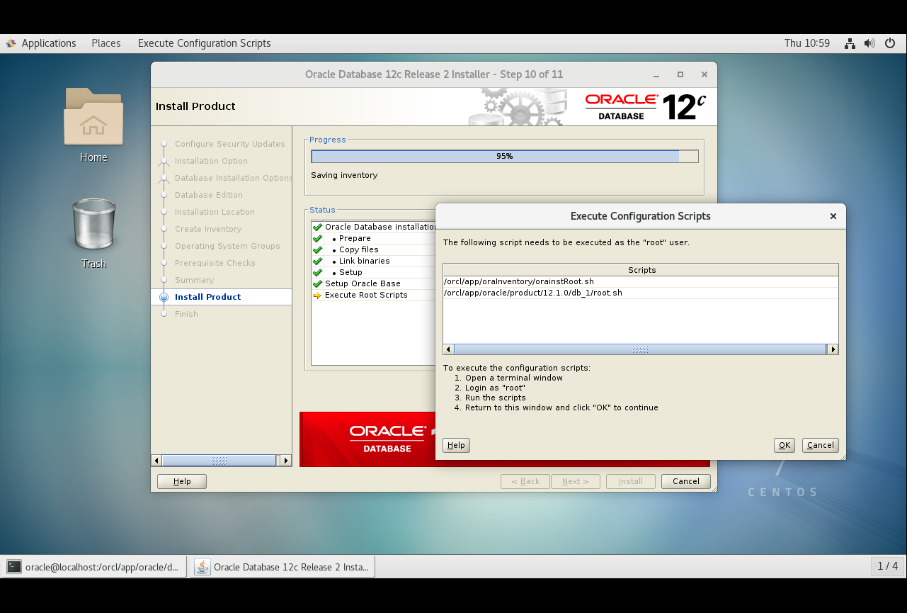The width and height of the screenshot is (907, 613).
Task: Maximize the Oracle installer window
Action: (680, 74)
